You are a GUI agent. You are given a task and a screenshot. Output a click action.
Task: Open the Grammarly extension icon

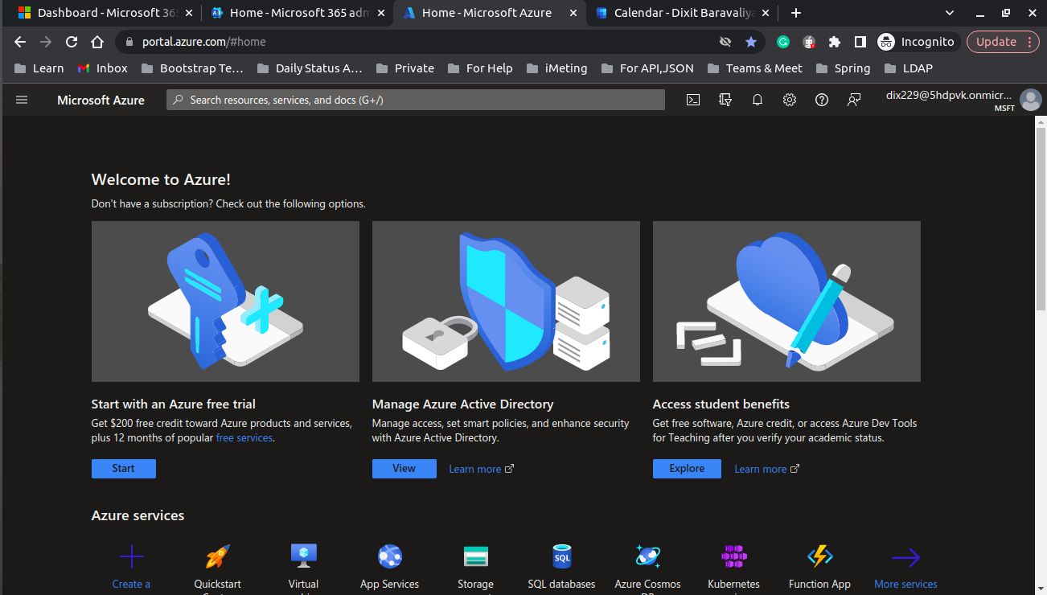coord(783,42)
